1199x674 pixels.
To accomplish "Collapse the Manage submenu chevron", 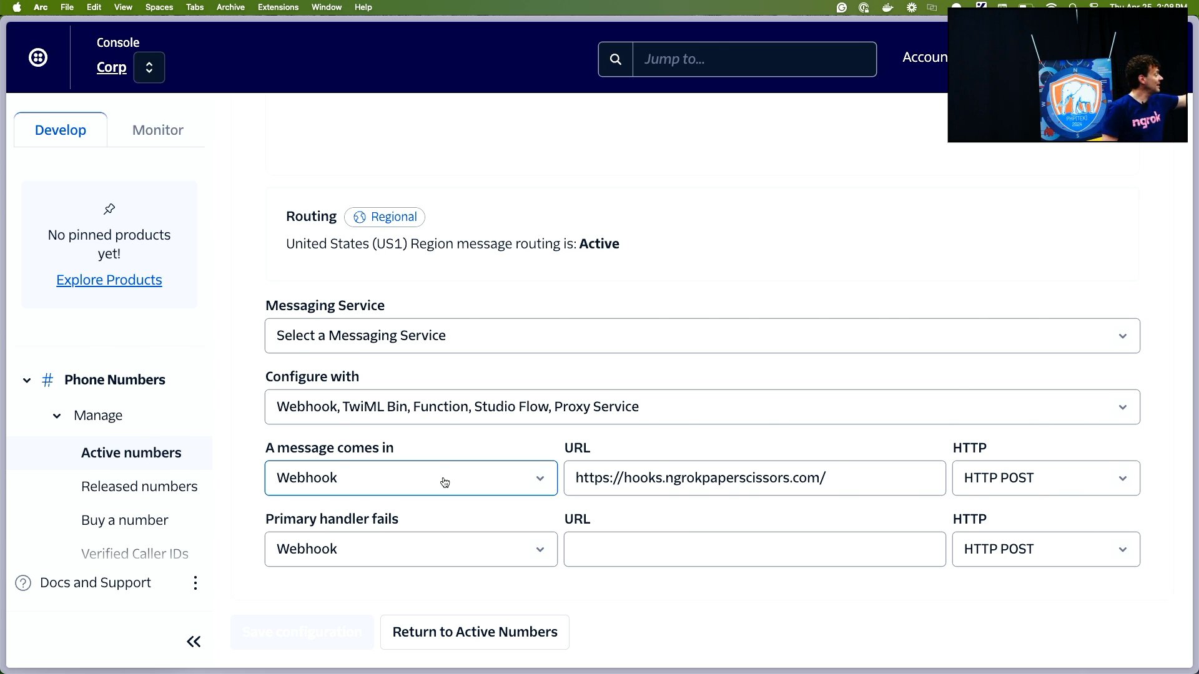I will coord(57,416).
